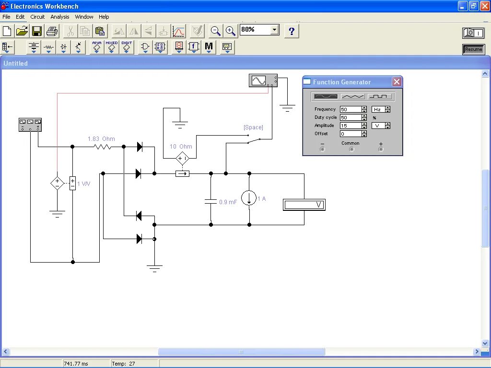Click the Frequency value field
The image size is (491, 368).
(x=351, y=109)
